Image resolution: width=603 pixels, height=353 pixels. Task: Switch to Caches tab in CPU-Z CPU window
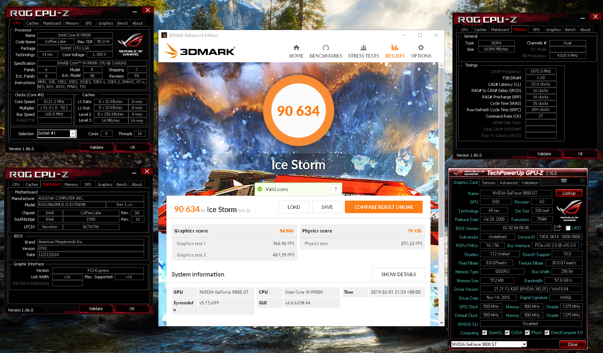pyautogui.click(x=33, y=23)
